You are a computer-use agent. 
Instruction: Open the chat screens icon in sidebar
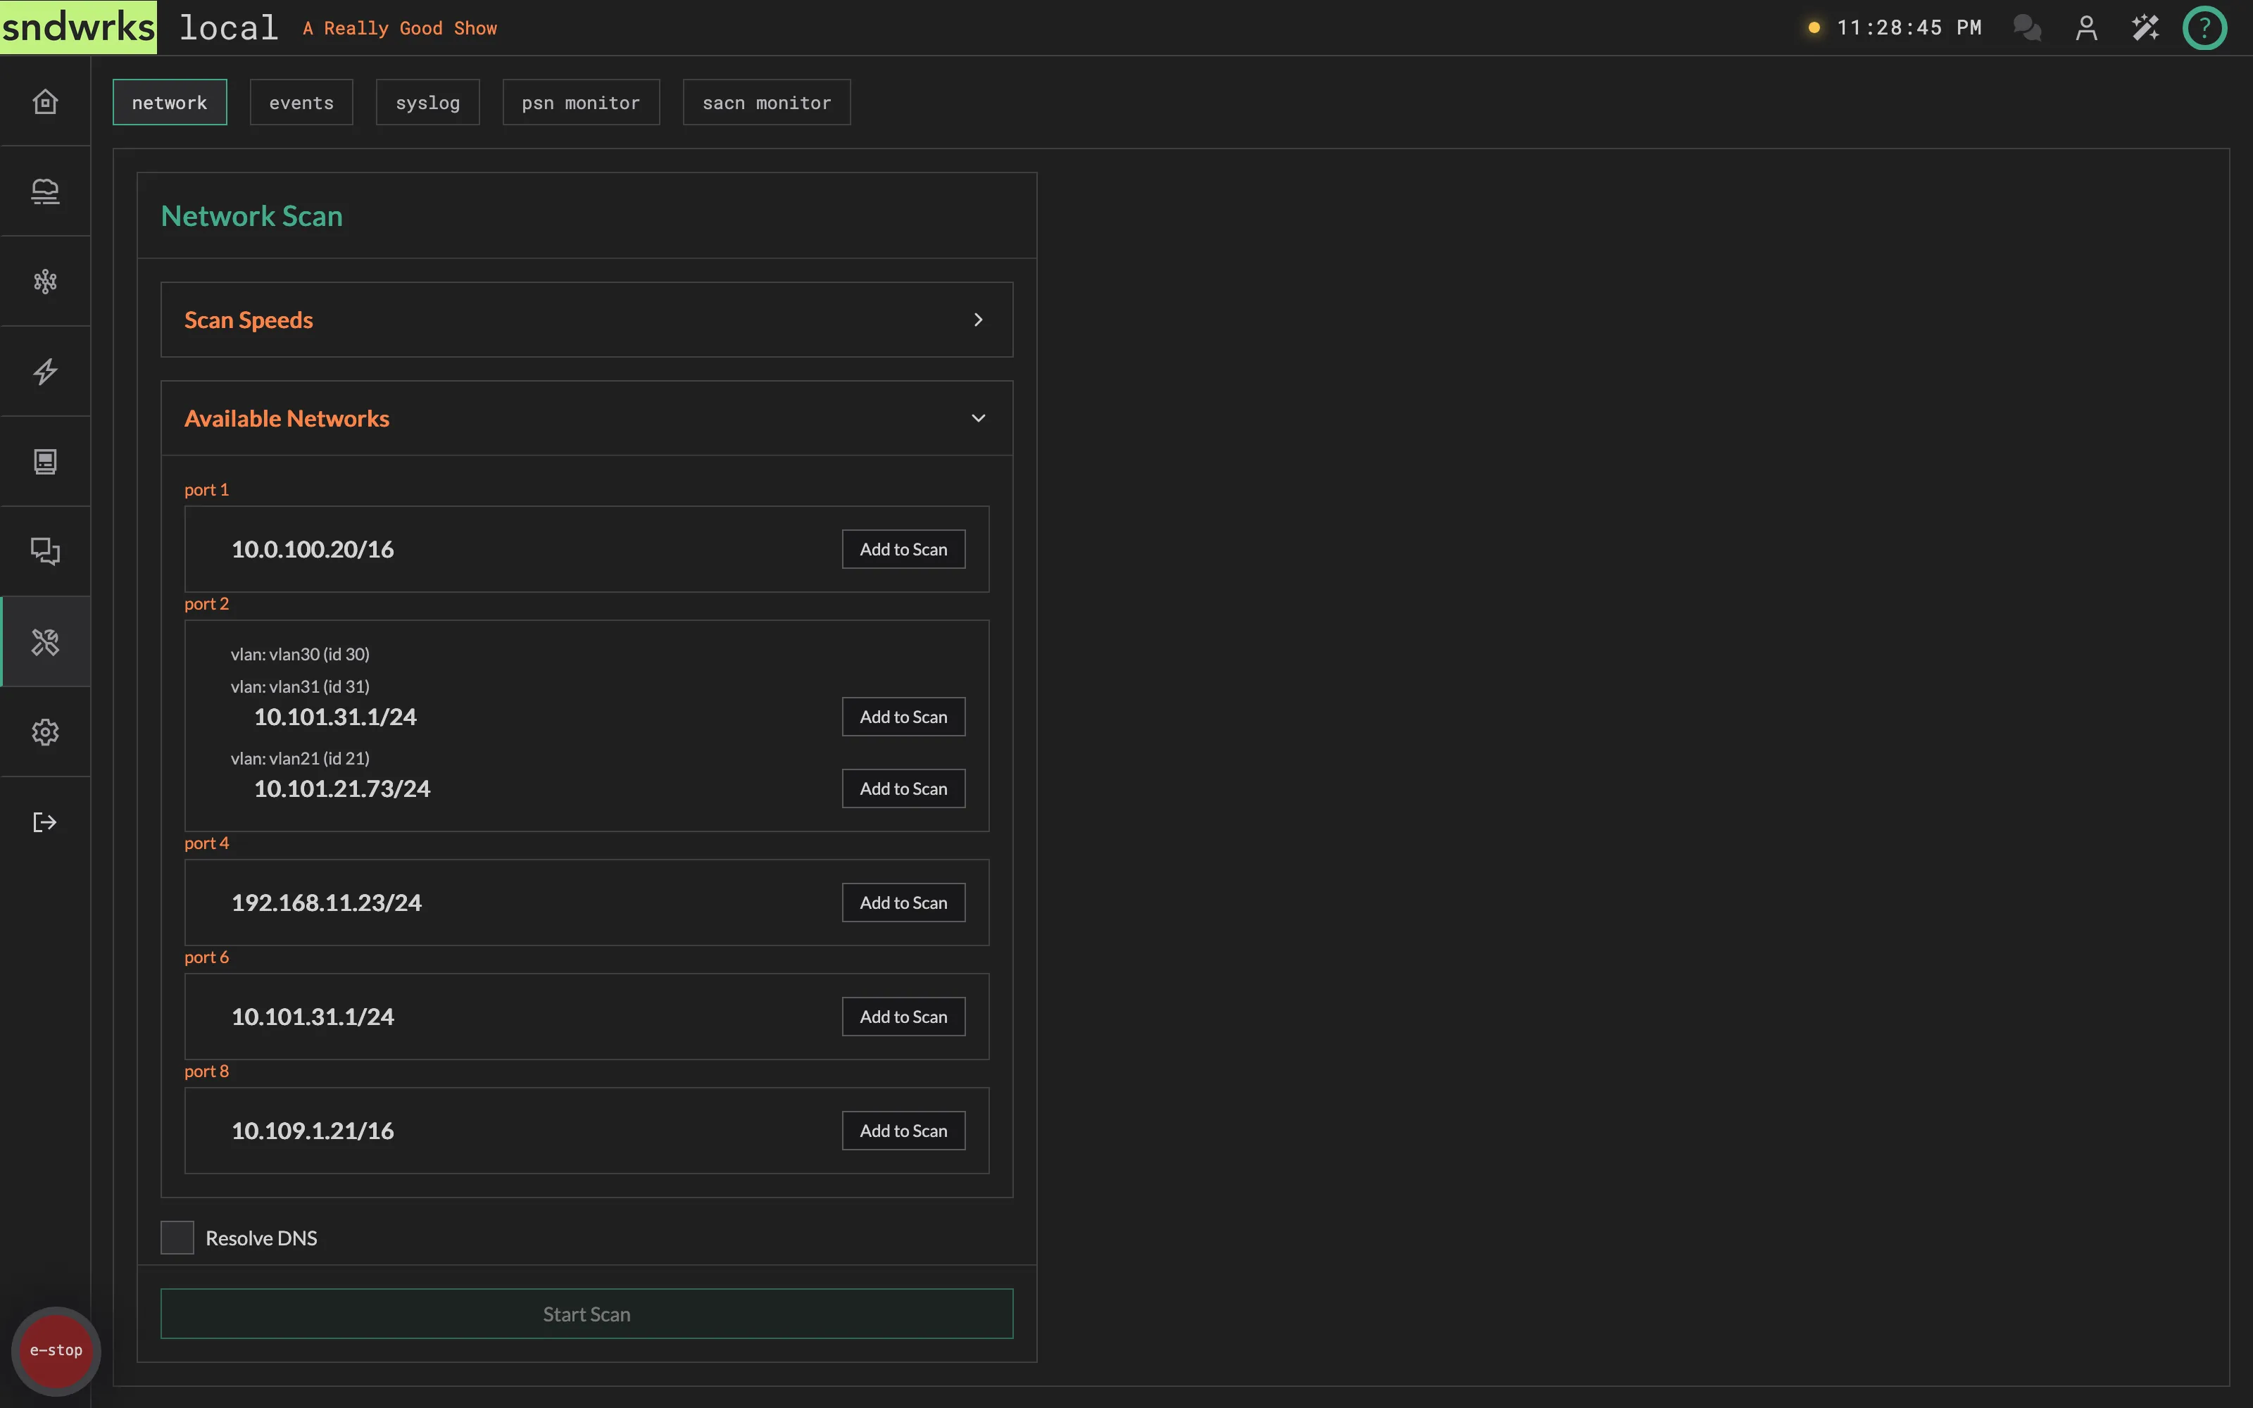click(x=44, y=551)
